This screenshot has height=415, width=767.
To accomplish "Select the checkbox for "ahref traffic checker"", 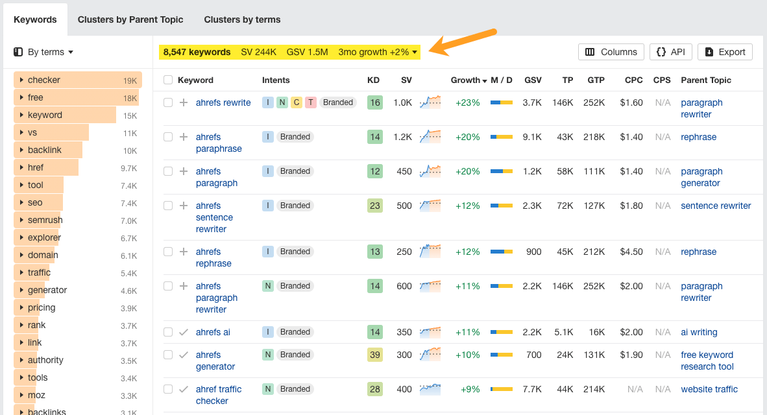I will point(167,389).
